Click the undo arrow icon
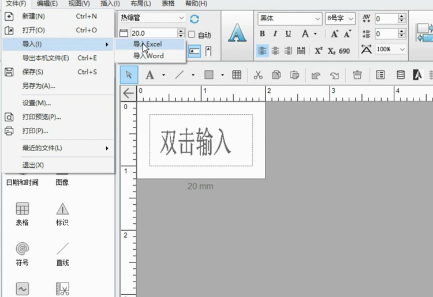The image size is (433, 297). coord(316,75)
